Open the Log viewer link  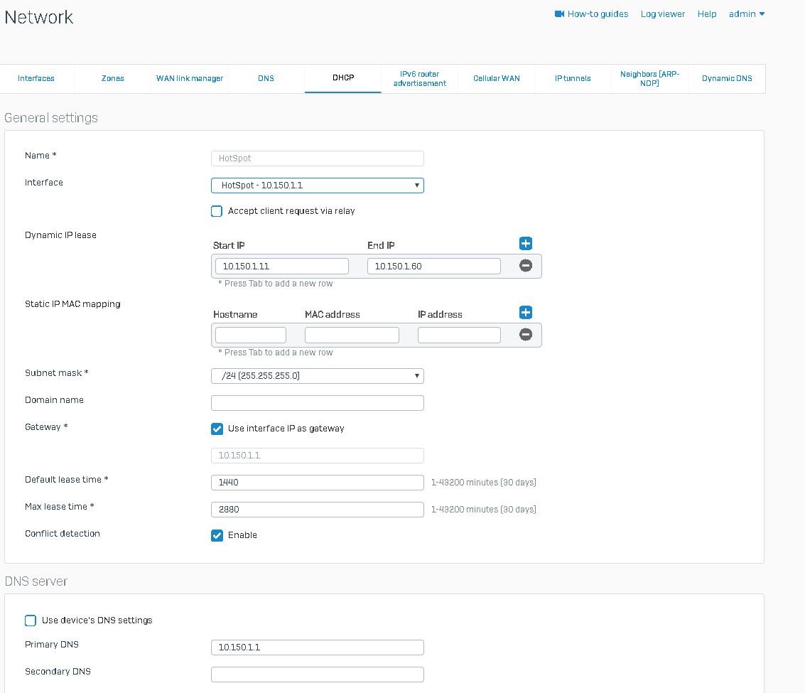[x=662, y=14]
